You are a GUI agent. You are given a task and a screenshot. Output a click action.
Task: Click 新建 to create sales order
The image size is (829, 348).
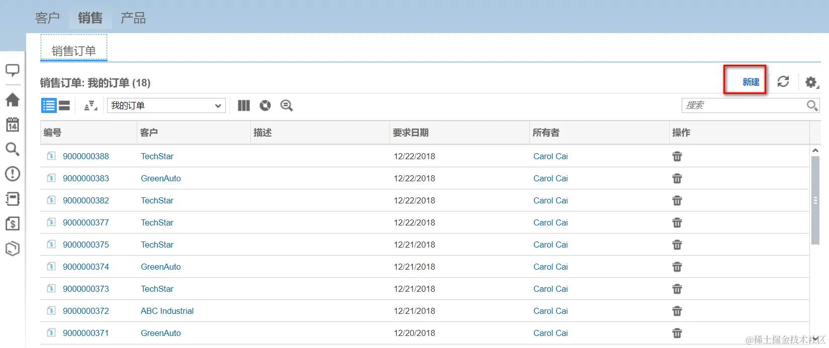pyautogui.click(x=751, y=82)
